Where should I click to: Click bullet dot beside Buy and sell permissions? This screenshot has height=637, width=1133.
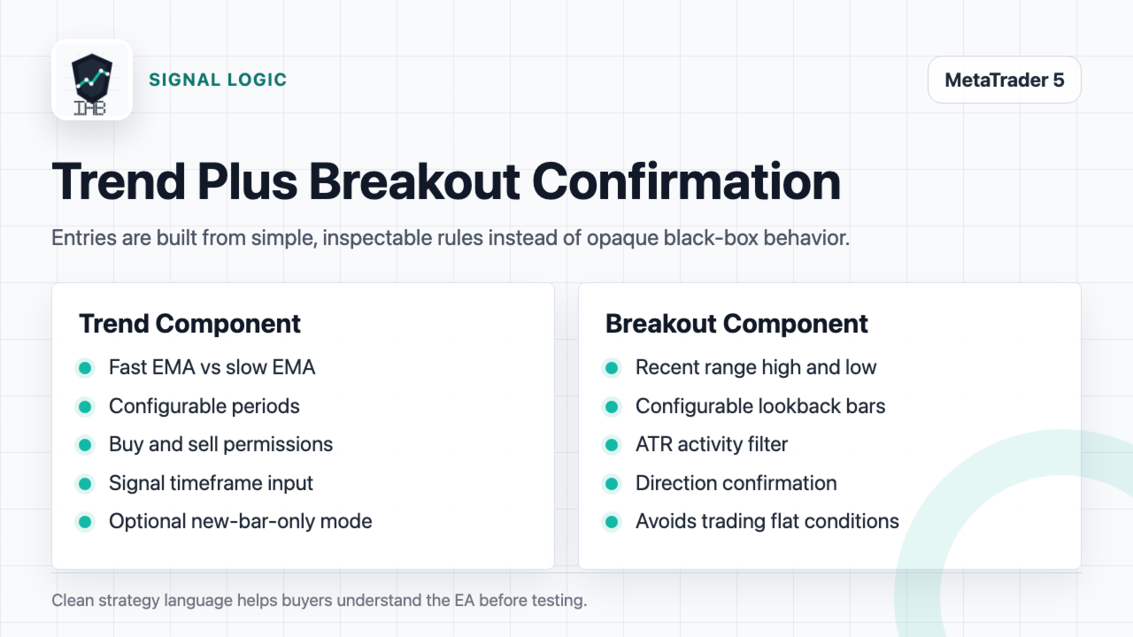85,445
